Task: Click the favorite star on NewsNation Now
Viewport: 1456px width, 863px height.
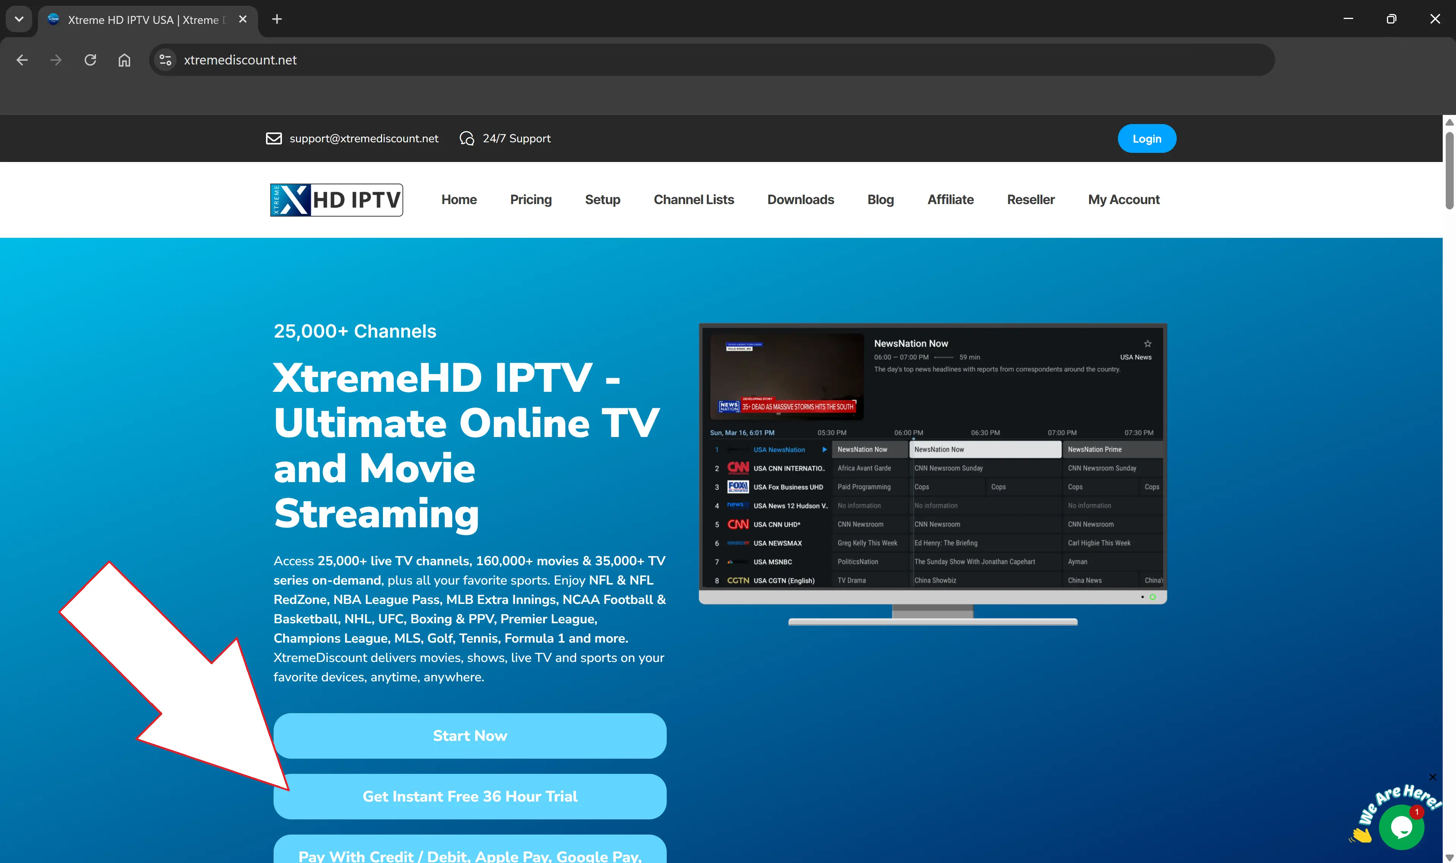Action: tap(1147, 344)
